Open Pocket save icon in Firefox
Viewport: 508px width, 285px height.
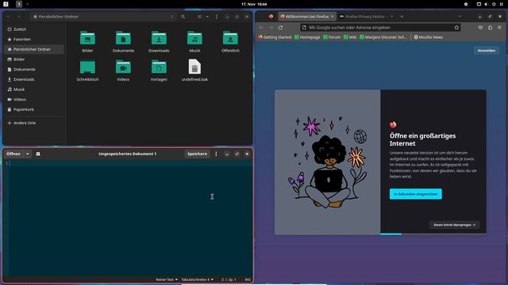tap(480, 28)
